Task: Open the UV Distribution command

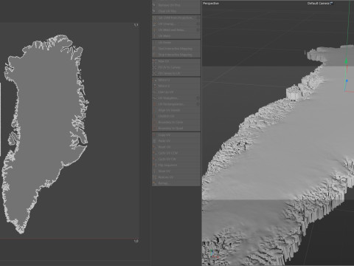Action: tap(176, 98)
